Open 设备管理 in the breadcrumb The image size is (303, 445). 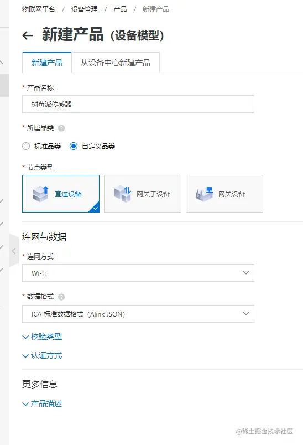point(85,9)
